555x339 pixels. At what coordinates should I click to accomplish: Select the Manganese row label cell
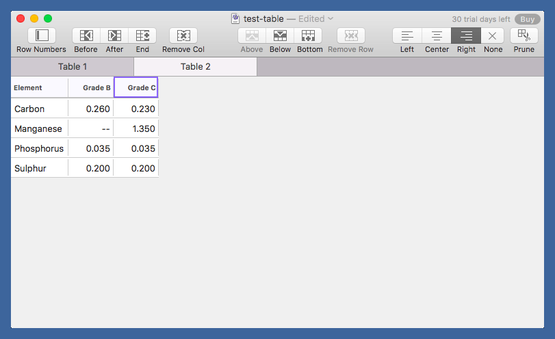point(39,128)
